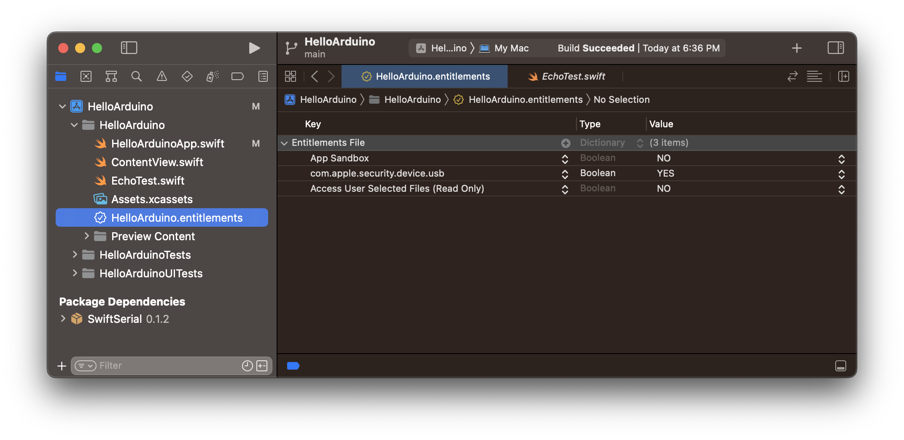
Task: Click No Selection in jump bar
Action: point(621,99)
